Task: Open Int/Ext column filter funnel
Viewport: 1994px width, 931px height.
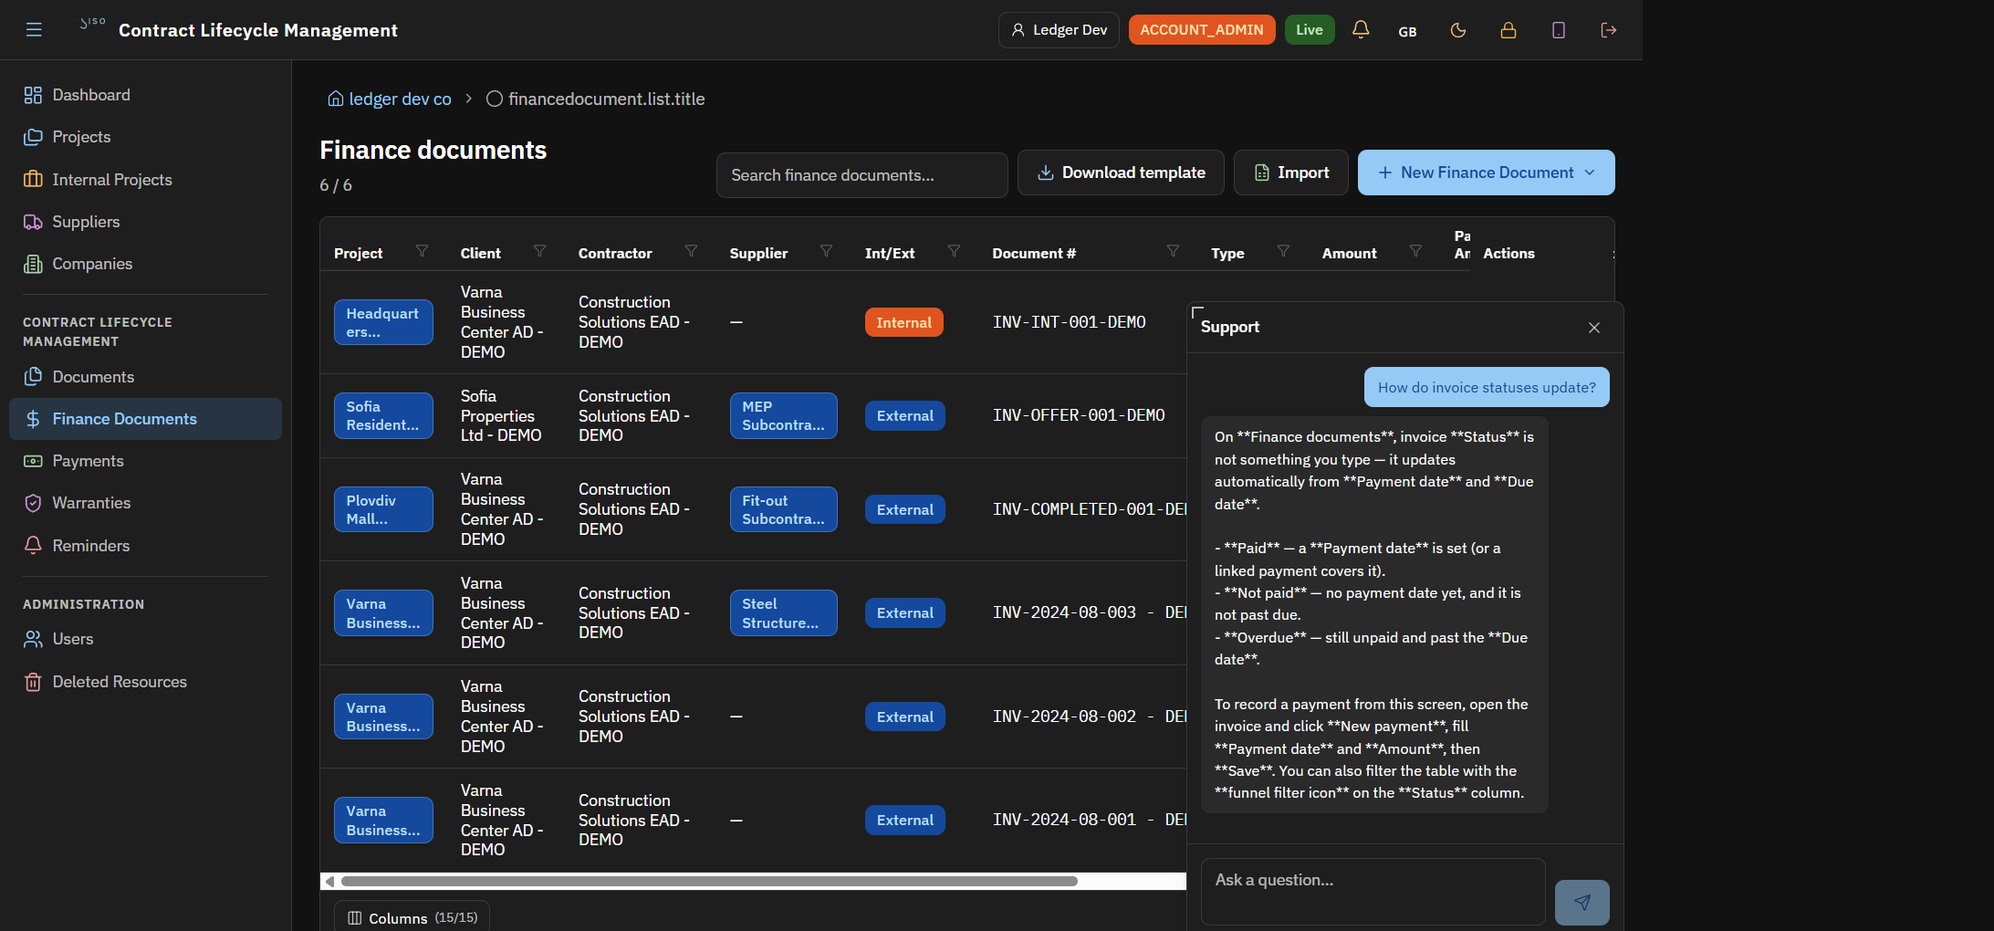Action: click(x=954, y=251)
